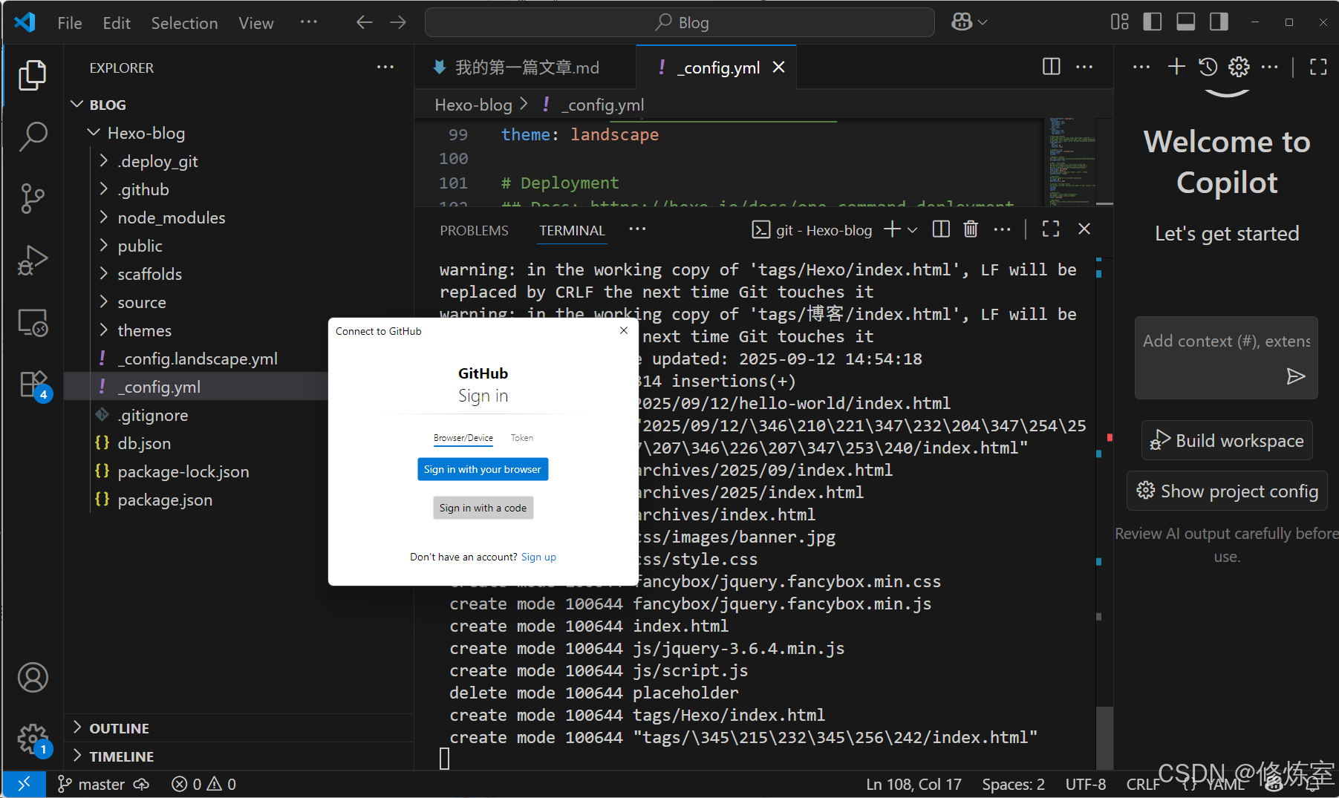Screen dimensions: 1339x798
Task: Open the Copilot dropdown arrow in title bar
Action: point(983,22)
